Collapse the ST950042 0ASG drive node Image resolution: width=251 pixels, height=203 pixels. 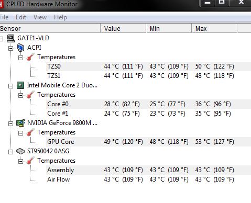coord(10,152)
